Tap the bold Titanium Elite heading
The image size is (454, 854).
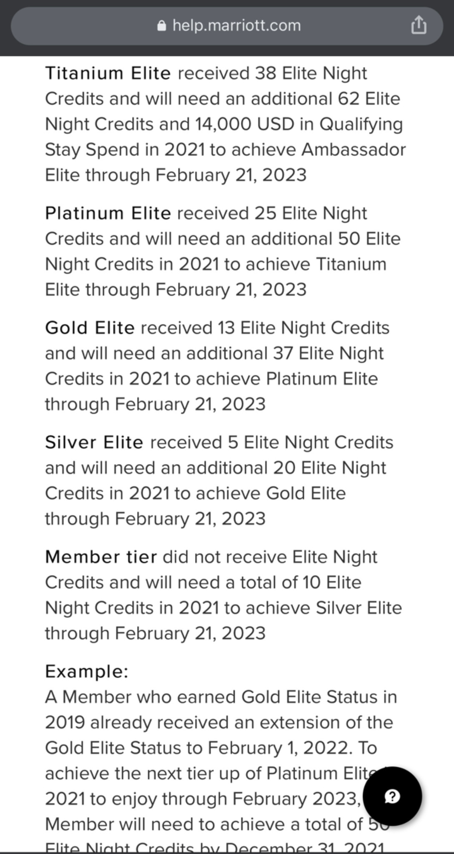point(108,73)
